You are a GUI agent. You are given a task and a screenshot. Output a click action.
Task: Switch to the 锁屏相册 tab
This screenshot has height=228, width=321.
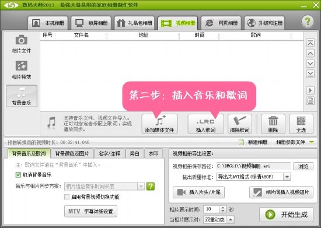pos(91,23)
